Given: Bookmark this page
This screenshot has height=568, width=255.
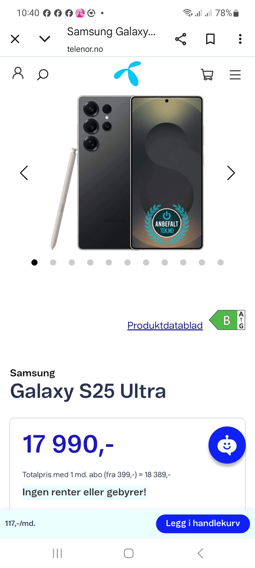Looking at the screenshot, I should pyautogui.click(x=210, y=39).
